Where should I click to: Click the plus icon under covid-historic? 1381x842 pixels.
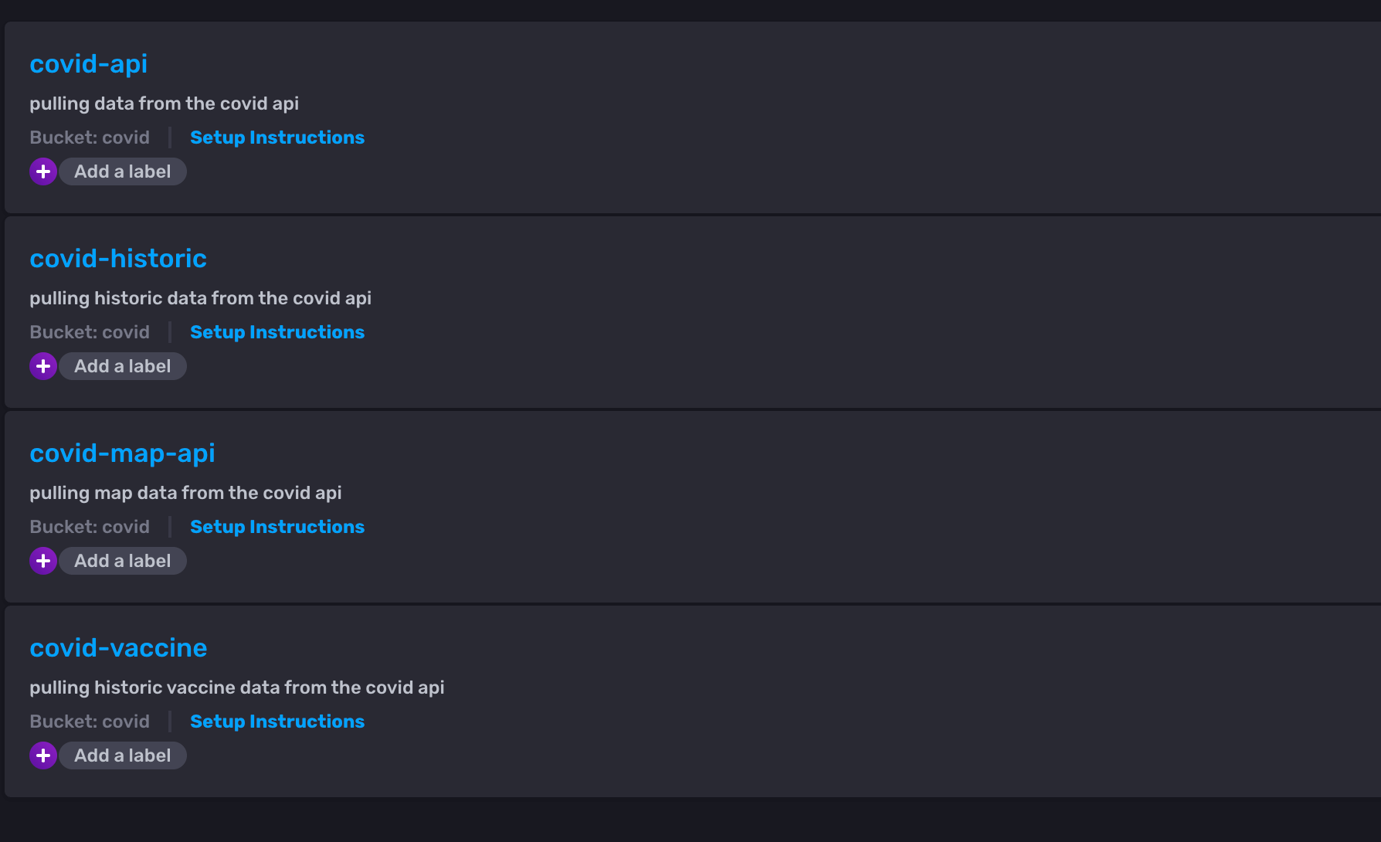click(43, 366)
